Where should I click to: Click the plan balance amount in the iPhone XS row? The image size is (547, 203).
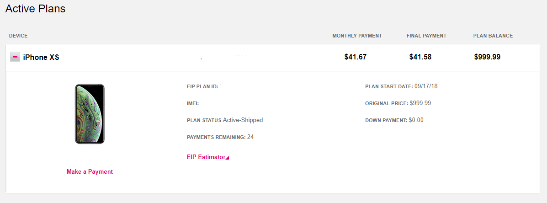click(x=487, y=57)
